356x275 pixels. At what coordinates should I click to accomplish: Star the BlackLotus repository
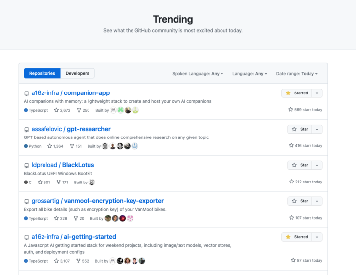[x=300, y=165]
